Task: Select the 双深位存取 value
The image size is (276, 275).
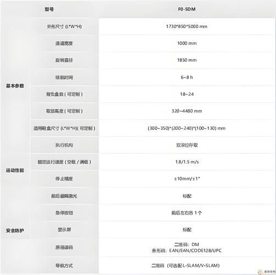Action: pyautogui.click(x=187, y=145)
